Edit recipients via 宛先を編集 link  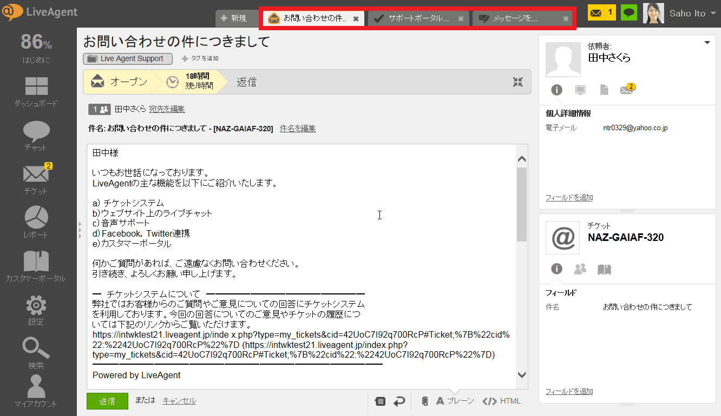pyautogui.click(x=167, y=109)
